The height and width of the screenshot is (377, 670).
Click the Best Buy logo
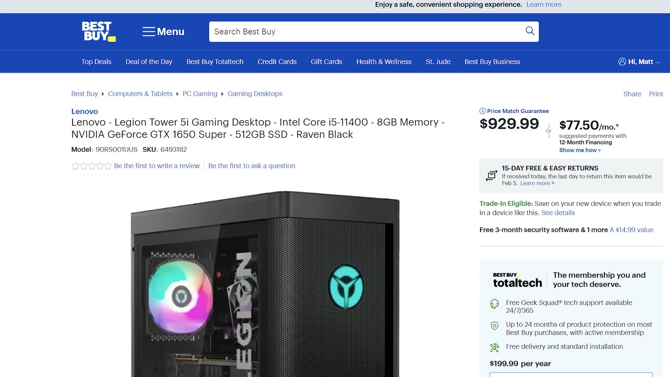[99, 31]
